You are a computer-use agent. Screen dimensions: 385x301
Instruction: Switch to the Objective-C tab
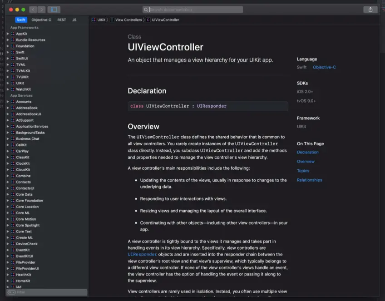pos(41,20)
